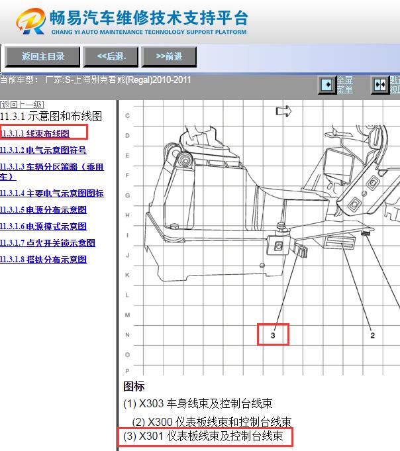Click grid row label N
The height and width of the screenshot is (451, 400).
click(127, 335)
